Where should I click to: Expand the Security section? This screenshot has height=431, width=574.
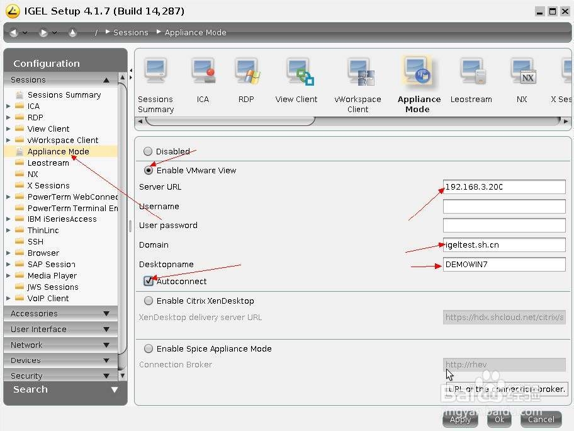pos(61,376)
